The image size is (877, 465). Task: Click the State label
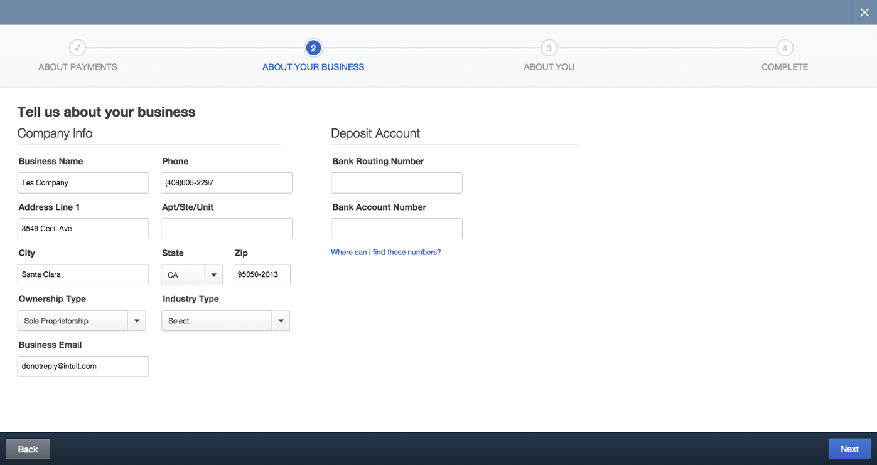pyautogui.click(x=173, y=253)
